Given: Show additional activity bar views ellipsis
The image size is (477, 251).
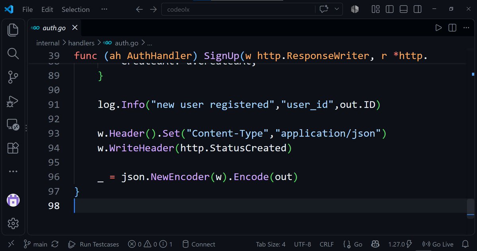Looking at the screenshot, I should click(13, 171).
